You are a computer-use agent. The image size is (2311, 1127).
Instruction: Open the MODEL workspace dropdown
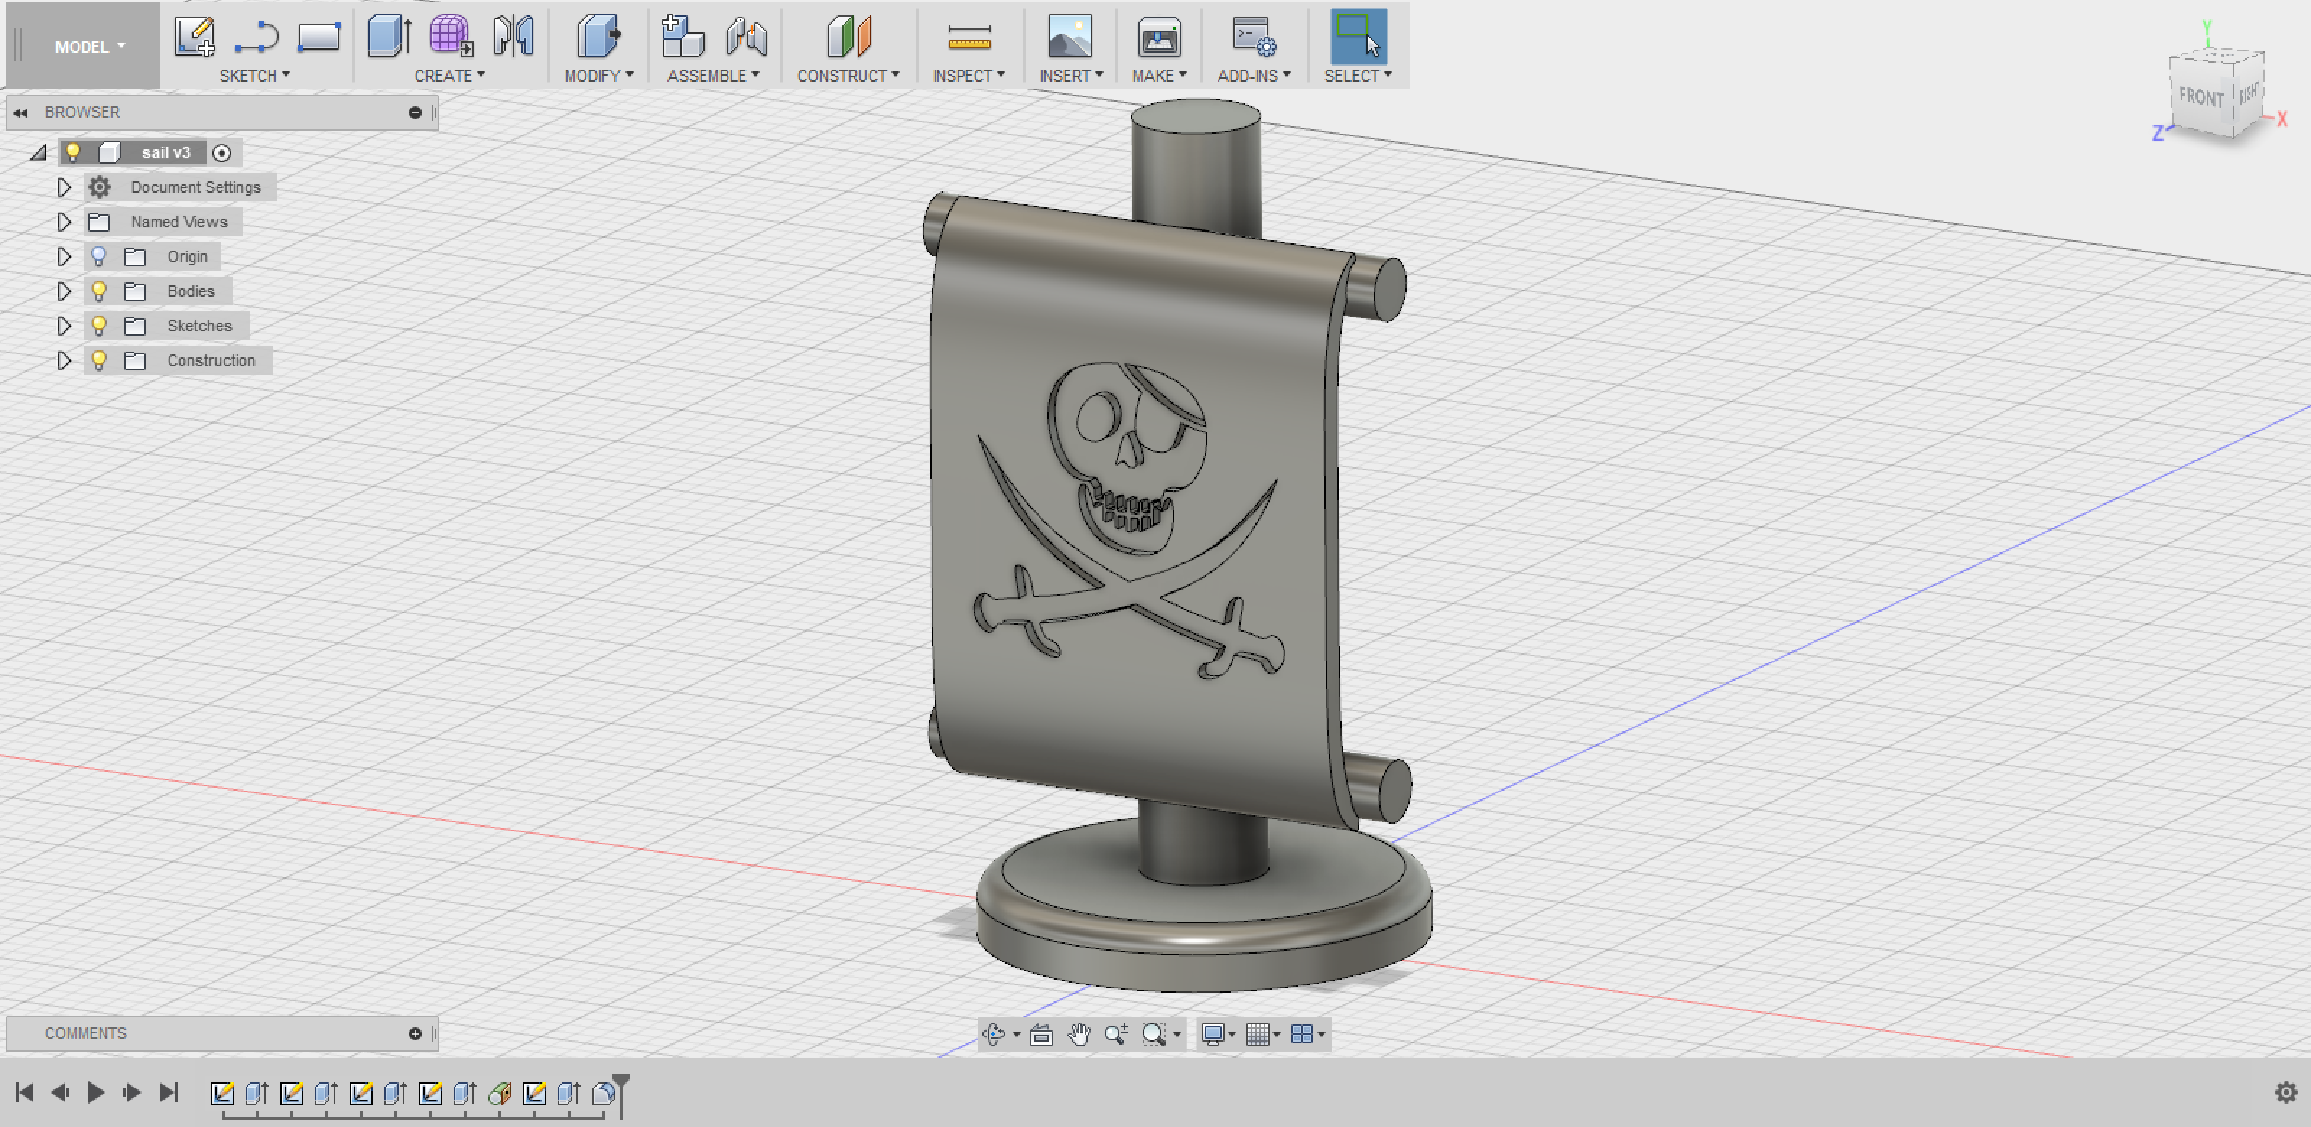click(89, 47)
